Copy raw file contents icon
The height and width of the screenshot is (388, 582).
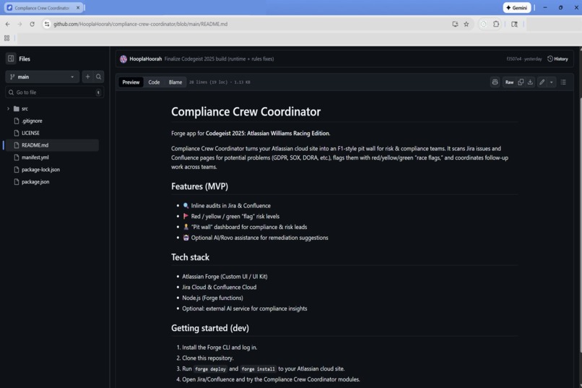[521, 82]
